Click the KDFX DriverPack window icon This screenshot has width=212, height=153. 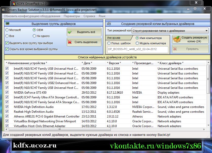point(14,4)
